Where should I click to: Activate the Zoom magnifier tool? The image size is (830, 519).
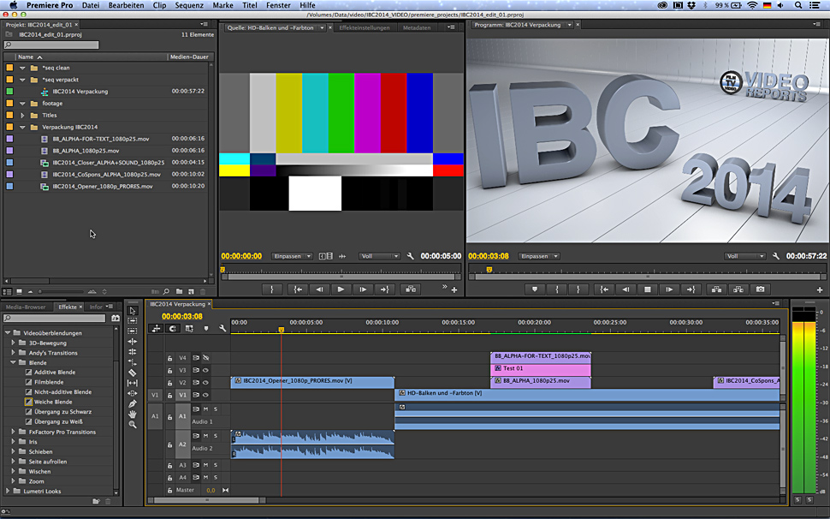133,425
